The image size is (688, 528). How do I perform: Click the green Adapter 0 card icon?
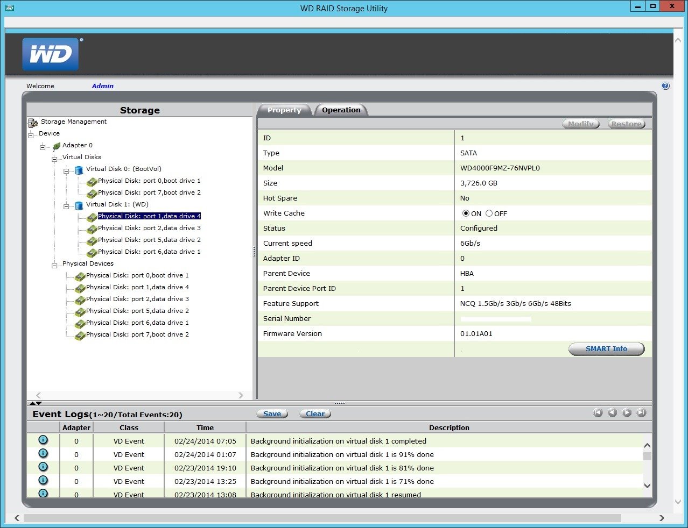[x=57, y=146]
